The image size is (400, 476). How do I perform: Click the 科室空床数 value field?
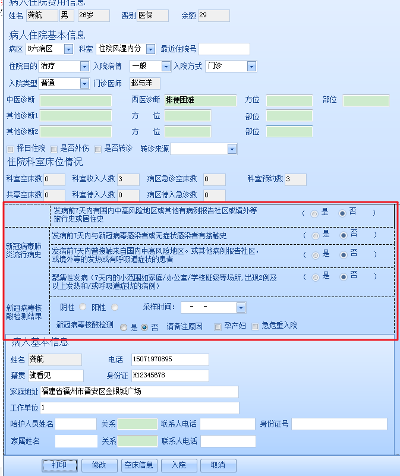point(54,179)
